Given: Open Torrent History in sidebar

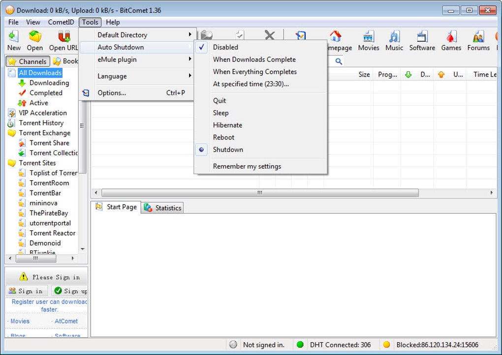Looking at the screenshot, I should pyautogui.click(x=41, y=123).
